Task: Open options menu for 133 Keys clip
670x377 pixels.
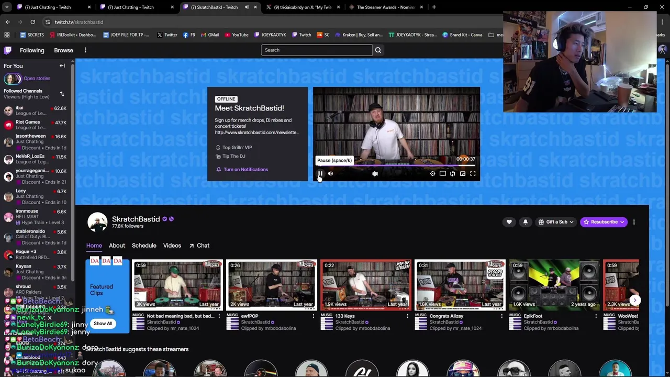Action: [x=407, y=316]
